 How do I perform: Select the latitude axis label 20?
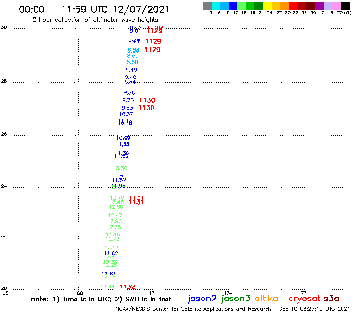(4, 288)
